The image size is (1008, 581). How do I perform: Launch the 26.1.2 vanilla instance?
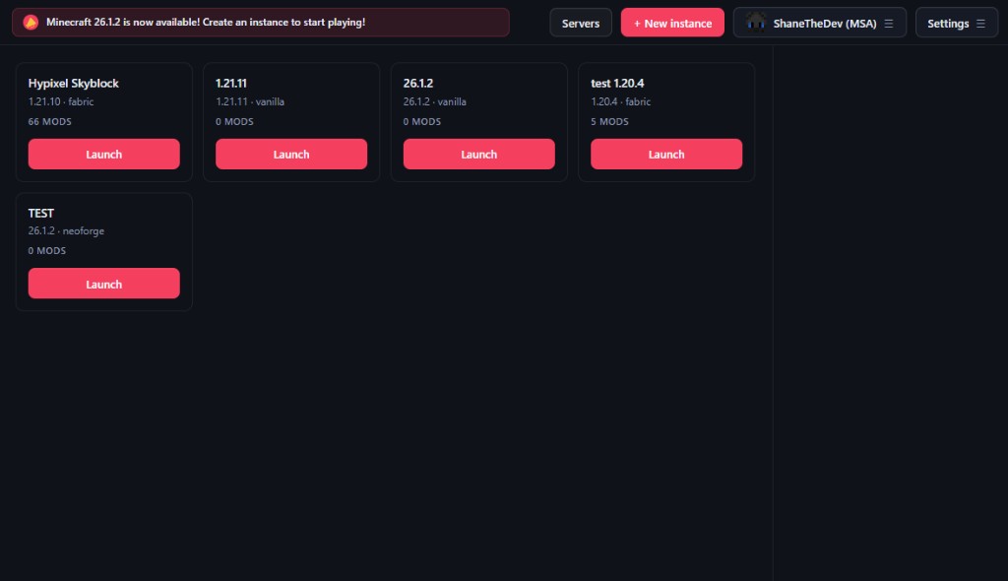point(479,154)
